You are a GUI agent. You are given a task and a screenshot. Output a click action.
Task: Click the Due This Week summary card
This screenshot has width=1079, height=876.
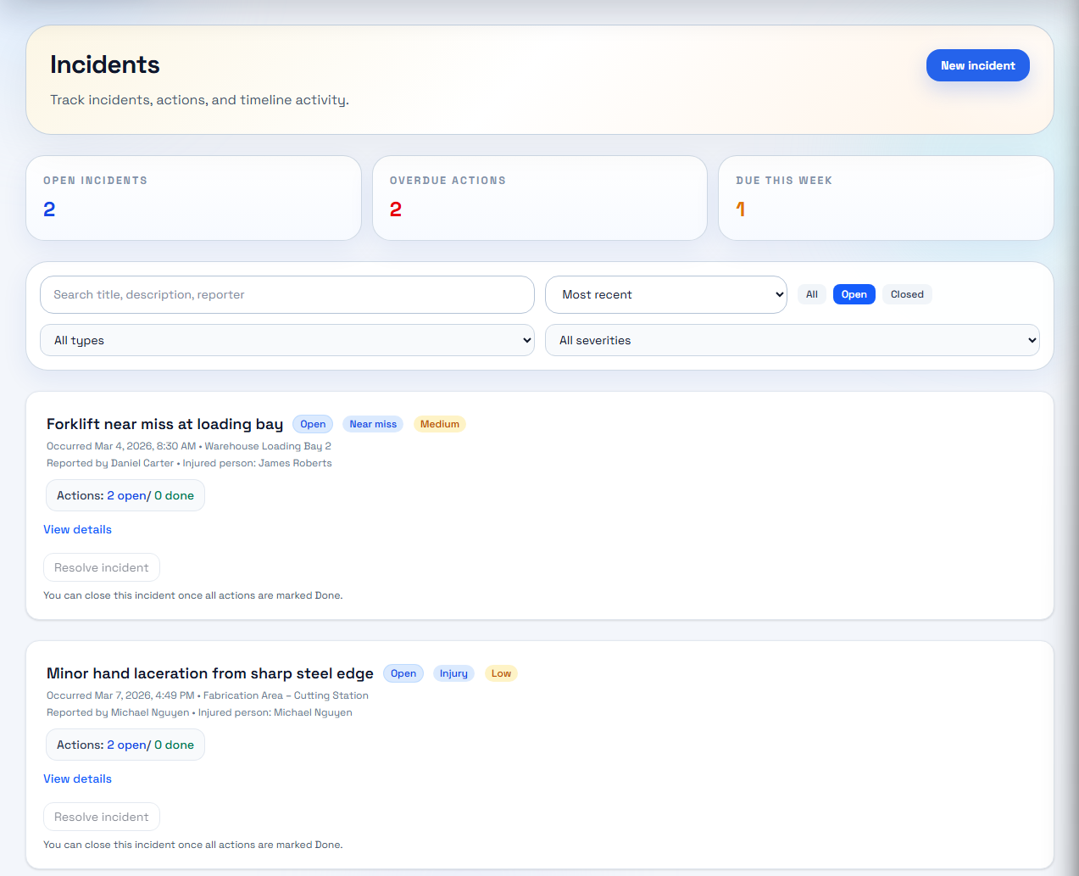[x=886, y=198]
